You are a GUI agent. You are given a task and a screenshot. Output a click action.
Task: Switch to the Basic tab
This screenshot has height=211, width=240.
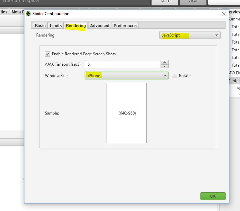click(x=40, y=26)
